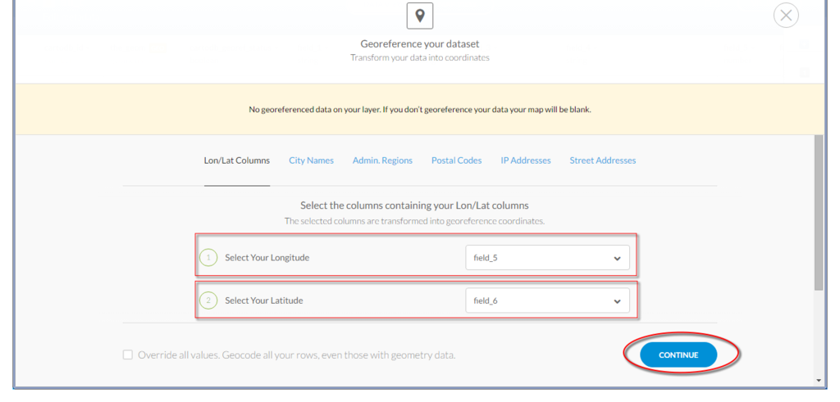Screen dimensions: 840x402
Task: Click the dialog vertical scrollbar thumb
Action: 819,213
